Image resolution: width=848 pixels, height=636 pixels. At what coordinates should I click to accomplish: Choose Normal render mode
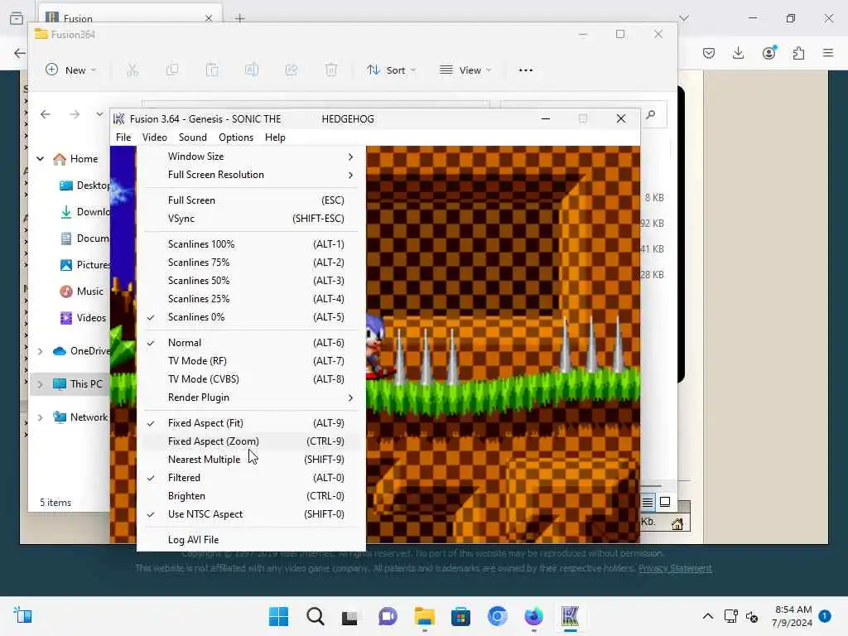coord(252,342)
